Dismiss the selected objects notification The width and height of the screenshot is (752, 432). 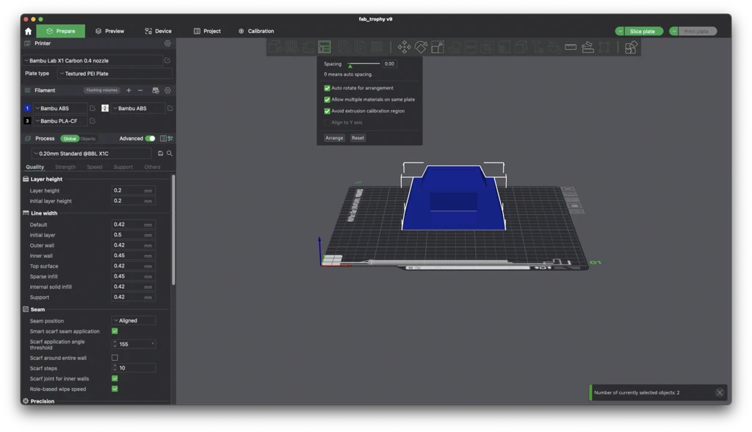(x=720, y=392)
